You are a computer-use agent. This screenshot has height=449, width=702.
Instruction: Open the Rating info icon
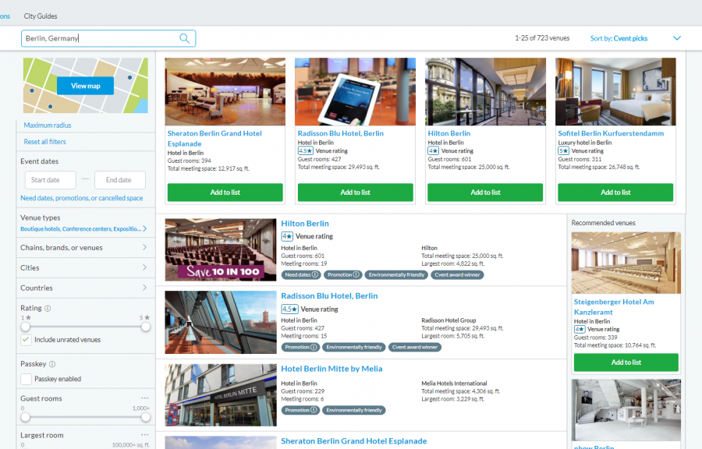(48, 308)
